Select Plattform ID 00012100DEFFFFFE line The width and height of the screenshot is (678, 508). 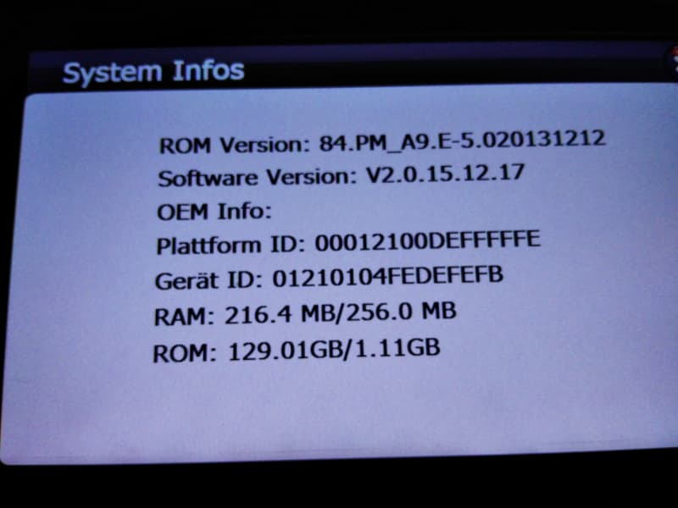348,242
